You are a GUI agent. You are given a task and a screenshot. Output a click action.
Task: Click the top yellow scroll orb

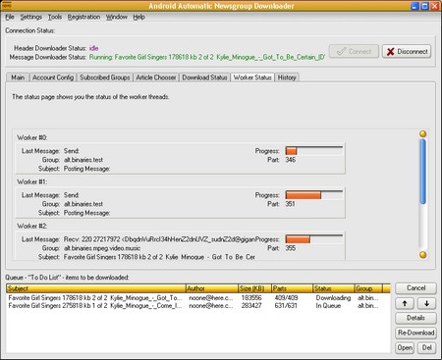[x=423, y=133]
